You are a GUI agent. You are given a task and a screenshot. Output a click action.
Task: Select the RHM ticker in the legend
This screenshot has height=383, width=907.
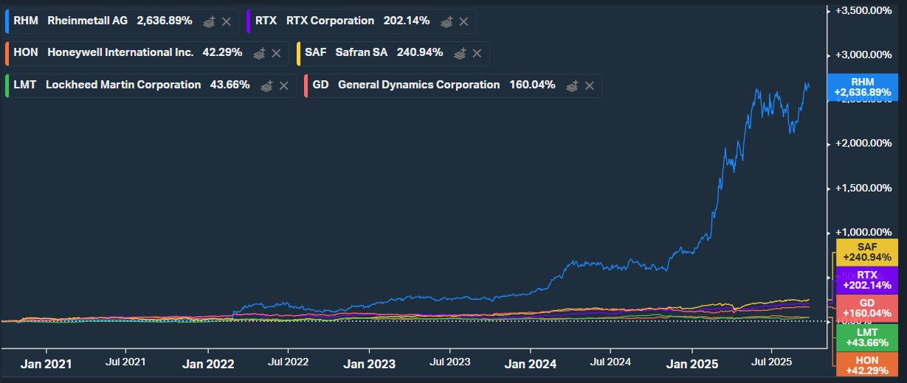pos(26,21)
